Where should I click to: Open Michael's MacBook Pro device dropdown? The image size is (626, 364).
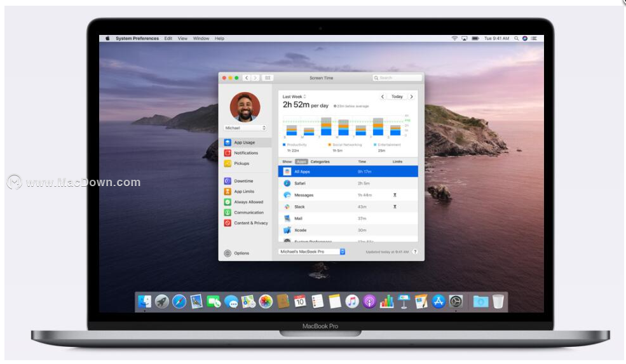(311, 252)
